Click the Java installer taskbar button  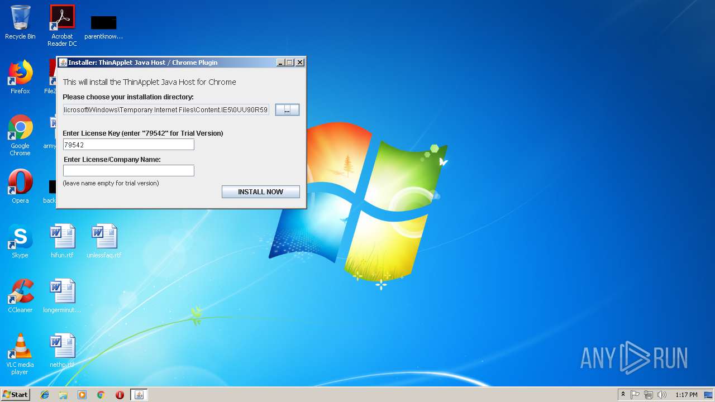pyautogui.click(x=139, y=395)
